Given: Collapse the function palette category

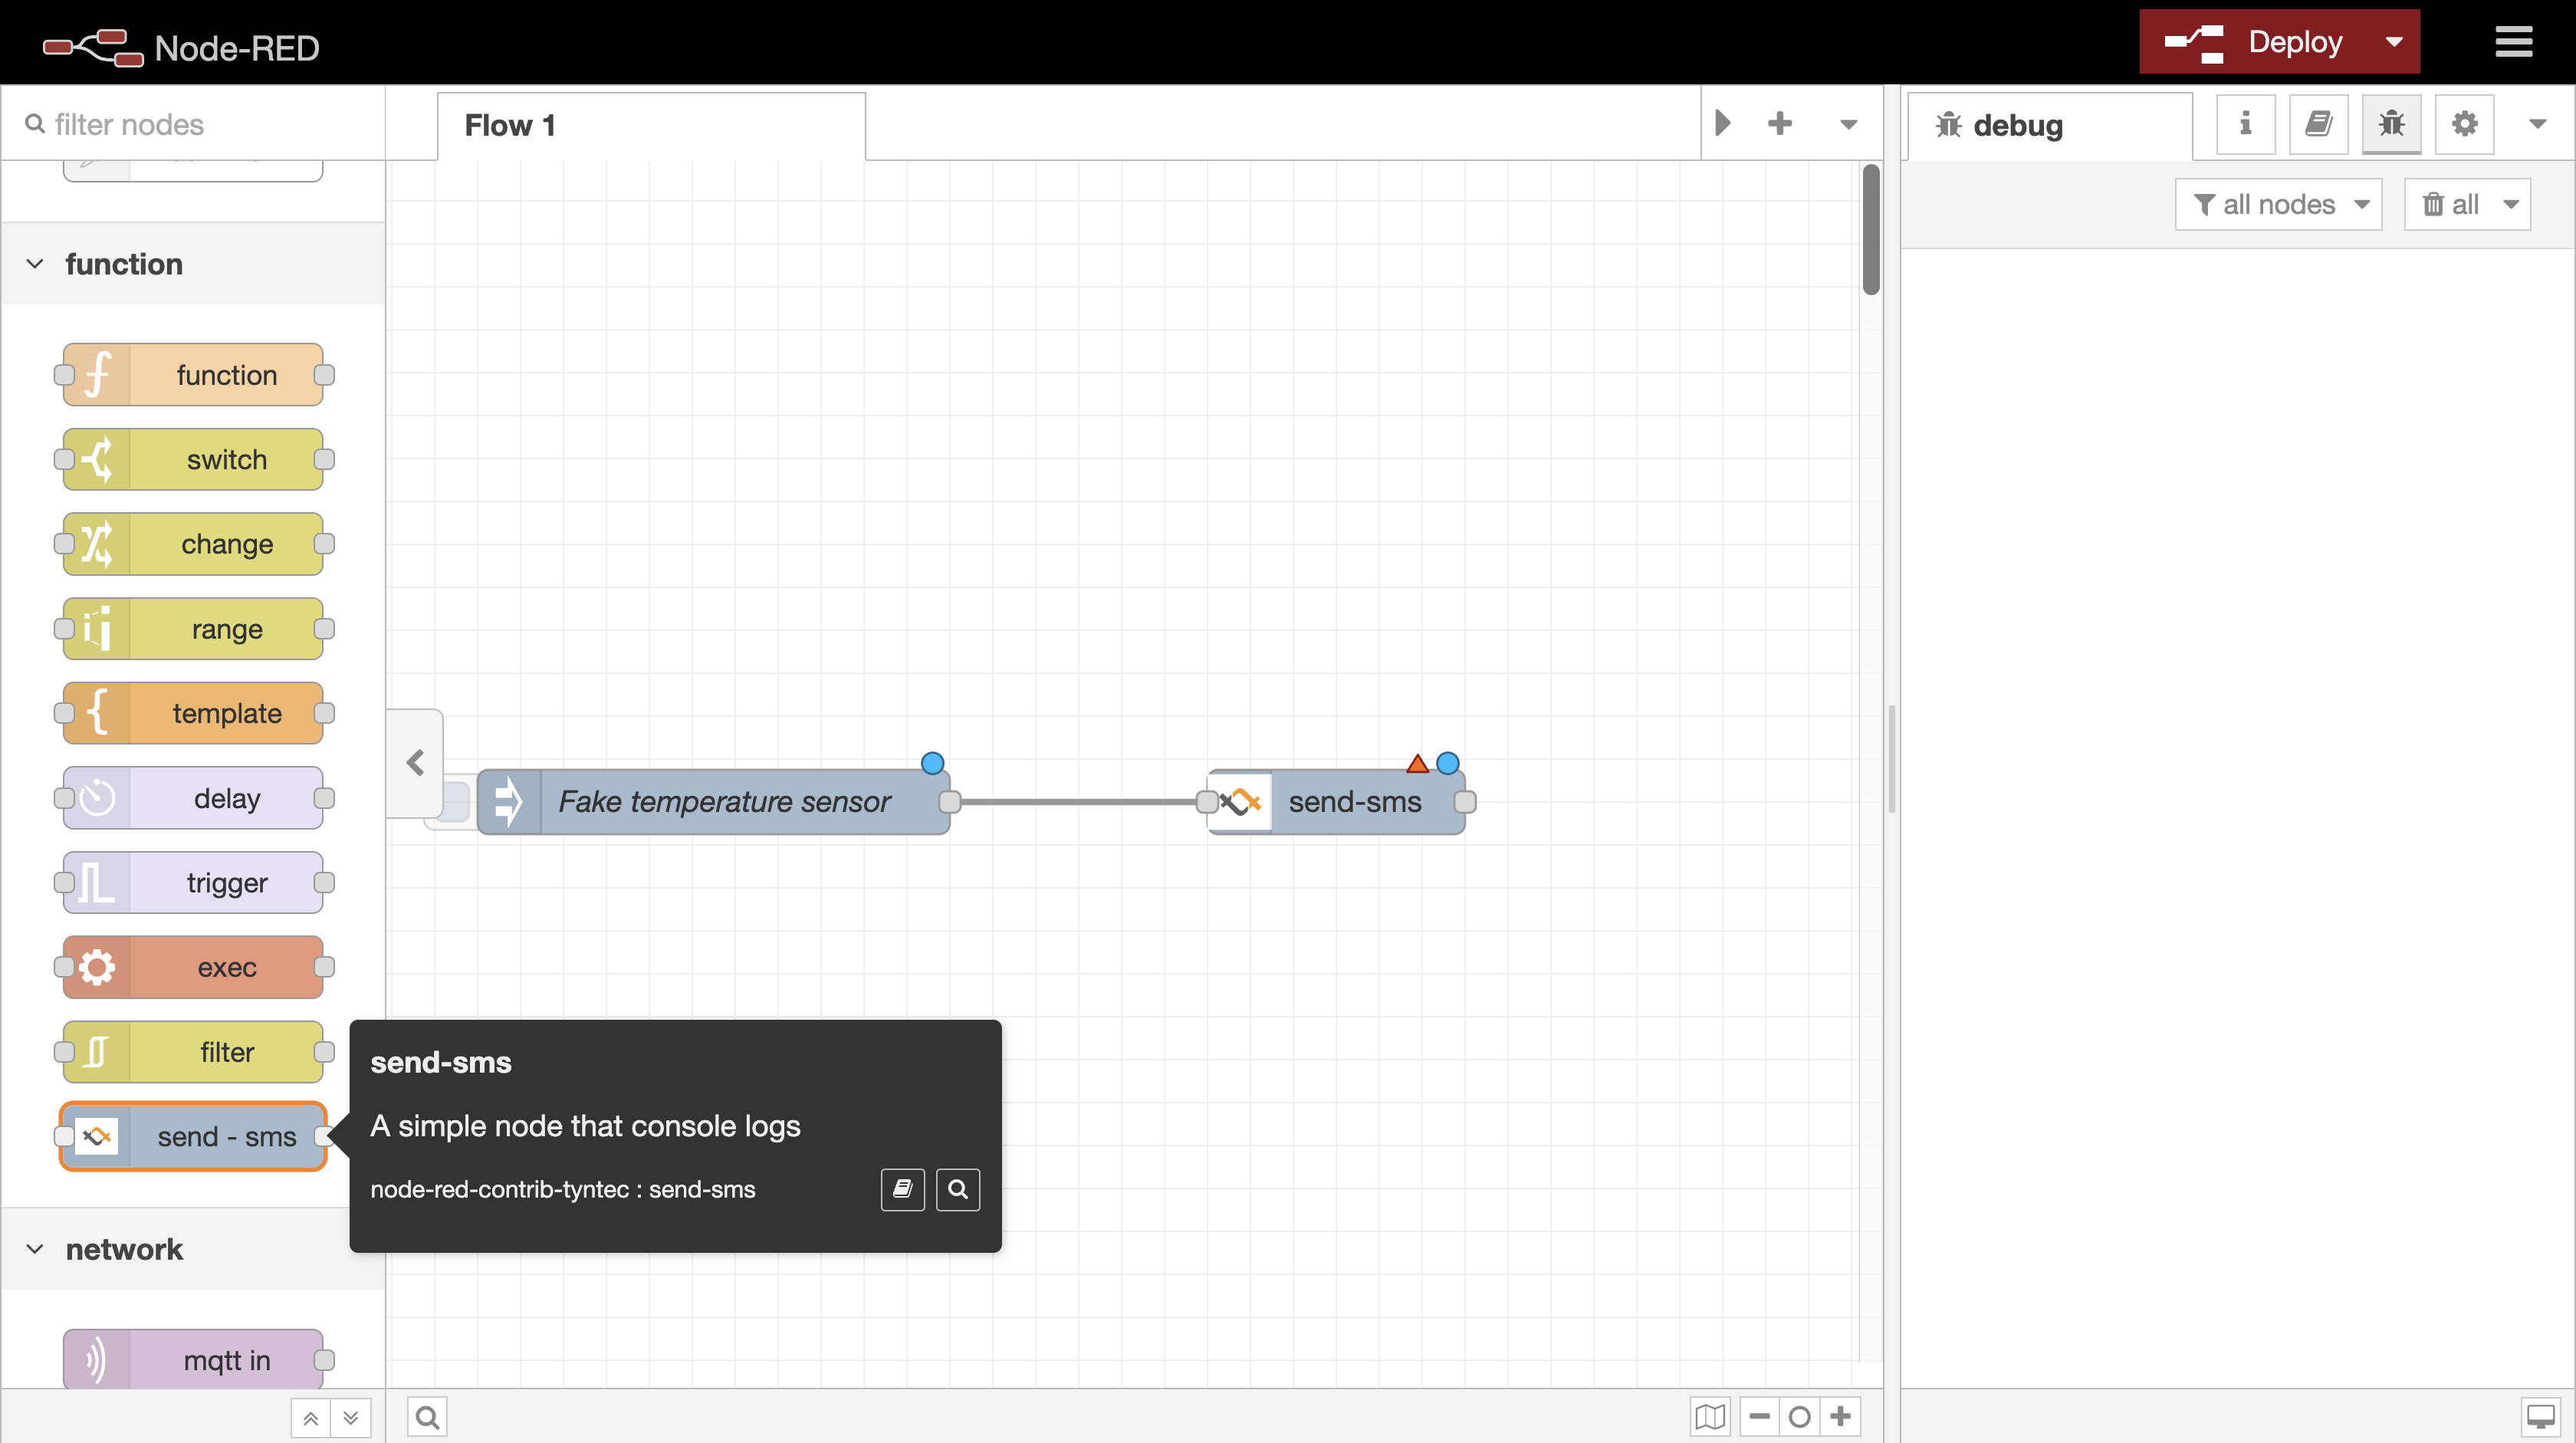Looking at the screenshot, I should point(35,264).
